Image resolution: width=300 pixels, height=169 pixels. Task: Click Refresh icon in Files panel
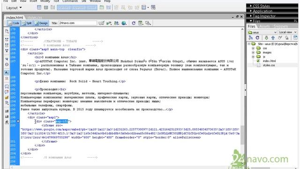pos(257,38)
